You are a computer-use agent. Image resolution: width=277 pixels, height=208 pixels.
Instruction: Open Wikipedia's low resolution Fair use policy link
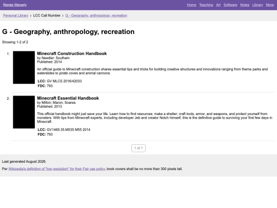pos(57,169)
